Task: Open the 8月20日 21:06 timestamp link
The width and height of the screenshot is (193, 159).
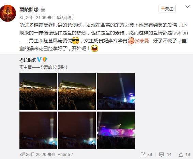Action: coord(33,18)
